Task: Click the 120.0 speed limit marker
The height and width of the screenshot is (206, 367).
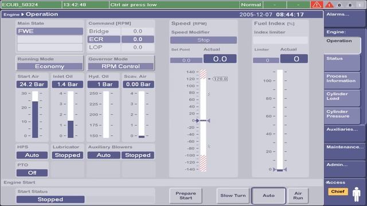Action: pyautogui.click(x=220, y=79)
